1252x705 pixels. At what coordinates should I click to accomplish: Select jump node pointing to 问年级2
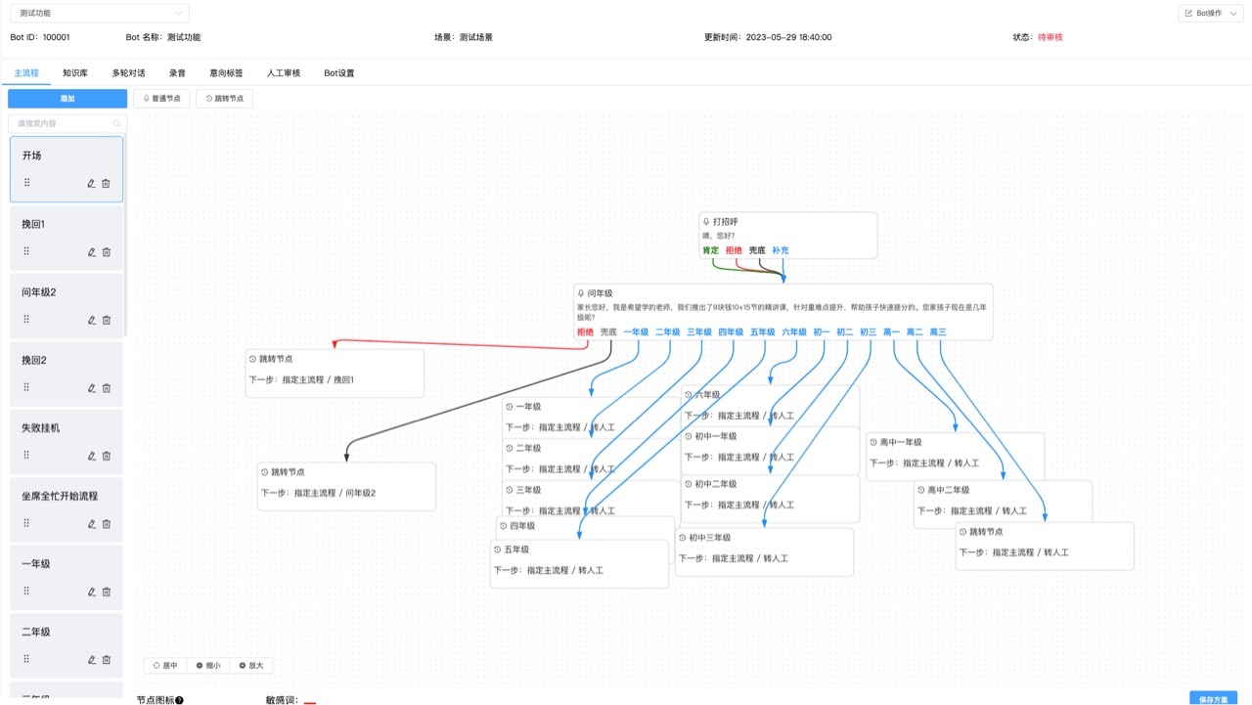(x=346, y=487)
